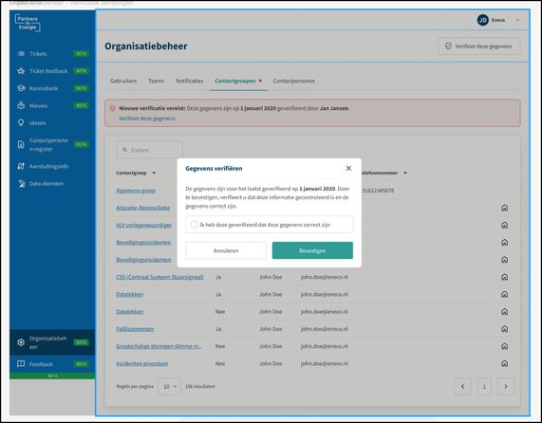Go to the next page arrow
Image resolution: width=542 pixels, height=423 pixels.
pyautogui.click(x=506, y=386)
